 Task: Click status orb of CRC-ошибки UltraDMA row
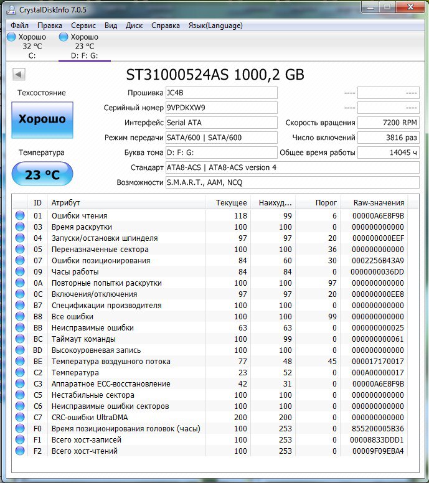point(20,417)
